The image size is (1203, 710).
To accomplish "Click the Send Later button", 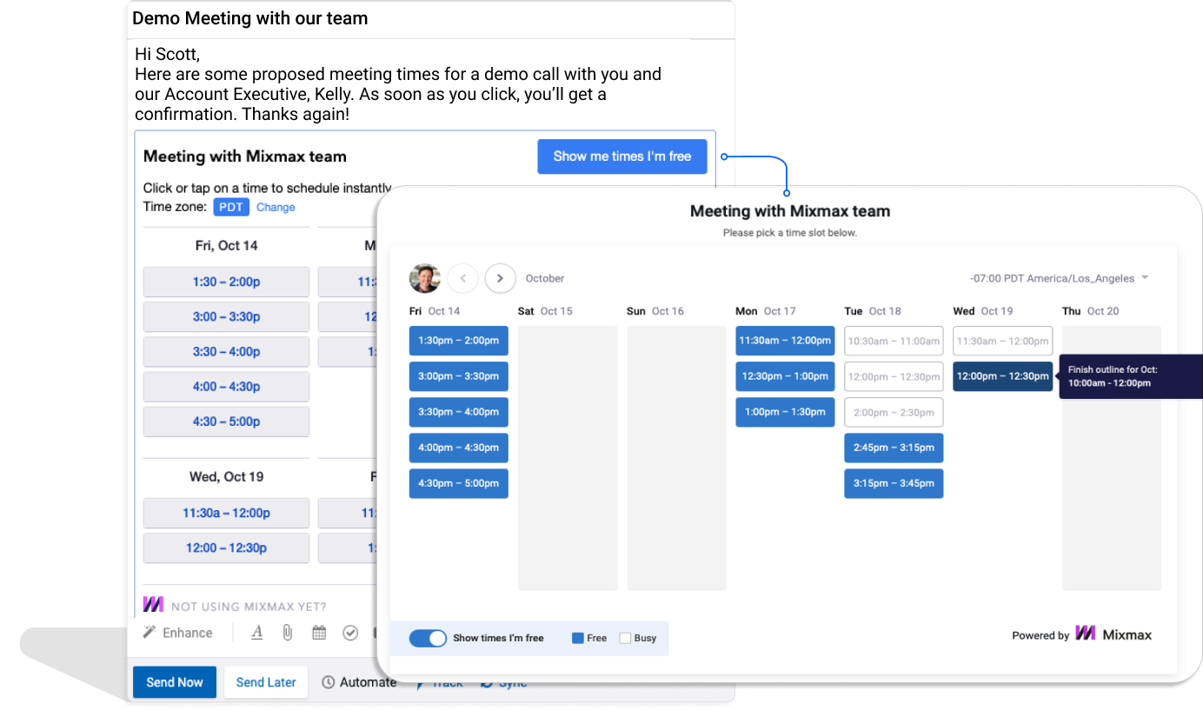I will [x=266, y=682].
